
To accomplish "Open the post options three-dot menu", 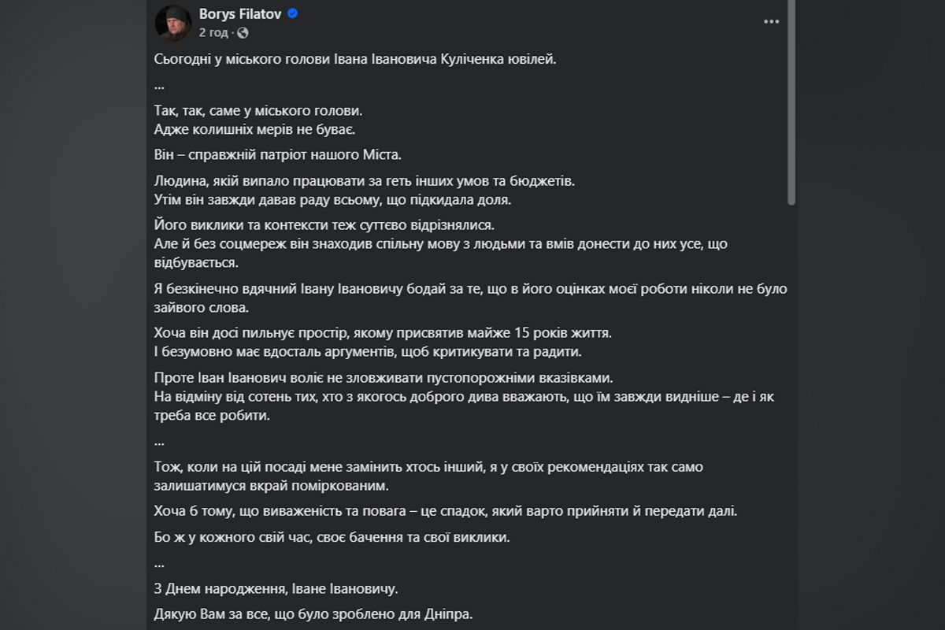I will (771, 21).
